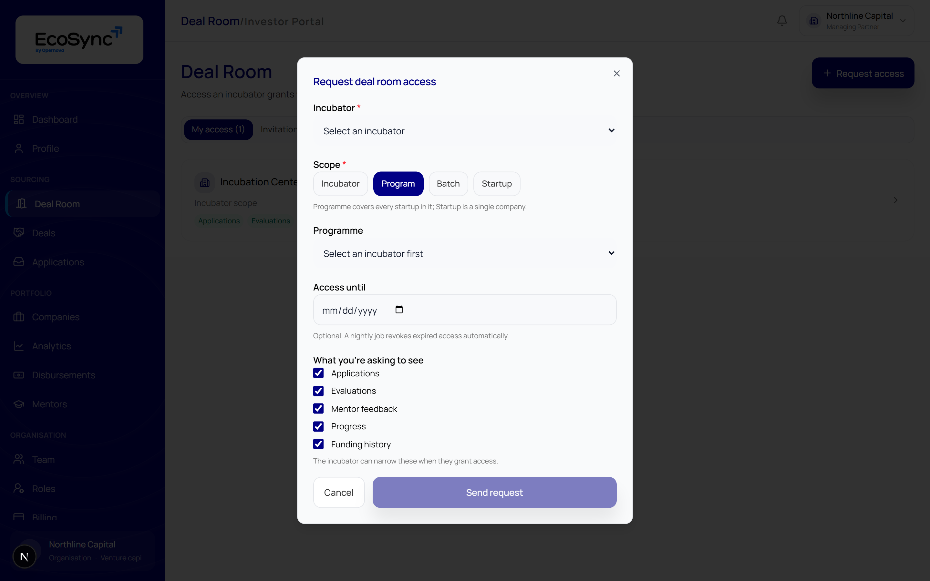Click the Deals handshake icon

pos(18,232)
